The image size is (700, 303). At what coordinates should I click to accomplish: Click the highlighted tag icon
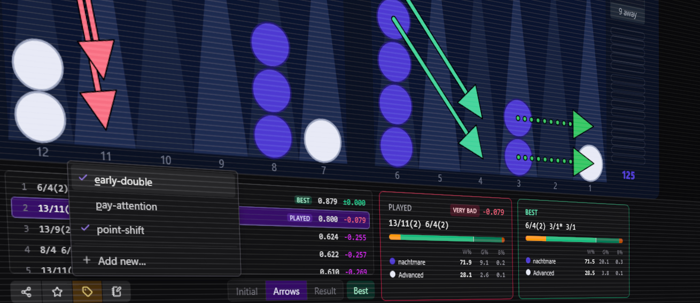88,292
